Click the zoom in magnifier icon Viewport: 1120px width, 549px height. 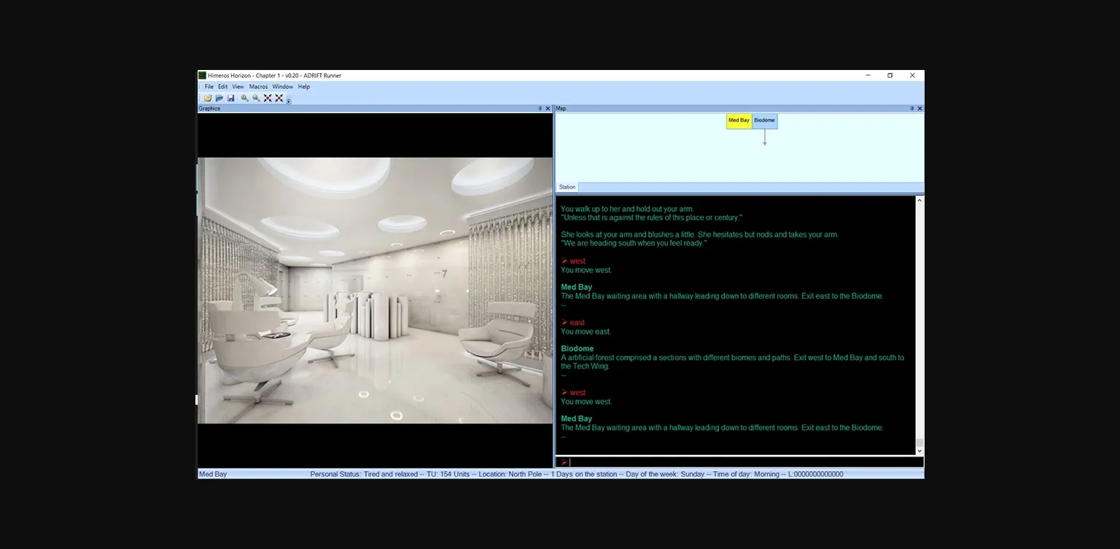click(x=245, y=98)
